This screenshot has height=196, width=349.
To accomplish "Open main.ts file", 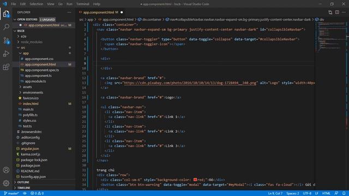I will coord(28,109).
